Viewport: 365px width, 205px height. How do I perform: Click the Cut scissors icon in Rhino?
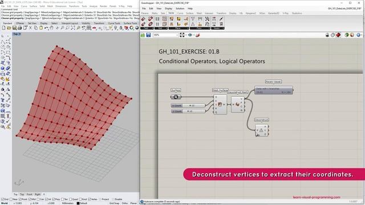click(x=30, y=28)
